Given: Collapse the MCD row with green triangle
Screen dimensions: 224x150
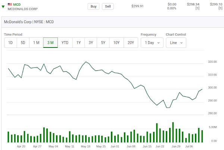Looking at the screenshot, I should tap(3, 7).
